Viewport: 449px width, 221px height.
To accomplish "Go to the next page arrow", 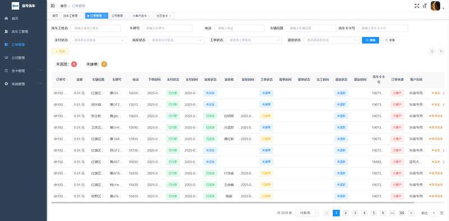I will click(411, 213).
